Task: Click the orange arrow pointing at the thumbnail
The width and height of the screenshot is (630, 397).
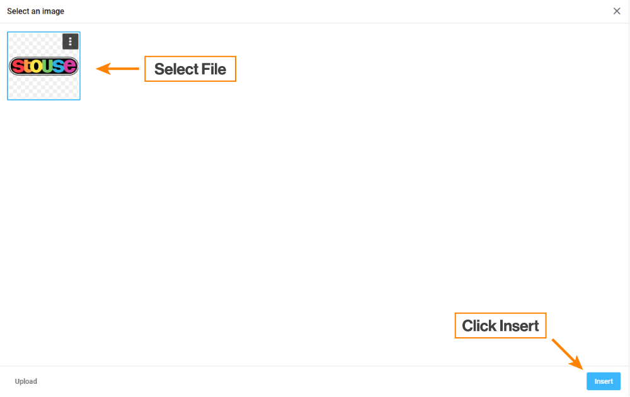Action: click(x=118, y=69)
